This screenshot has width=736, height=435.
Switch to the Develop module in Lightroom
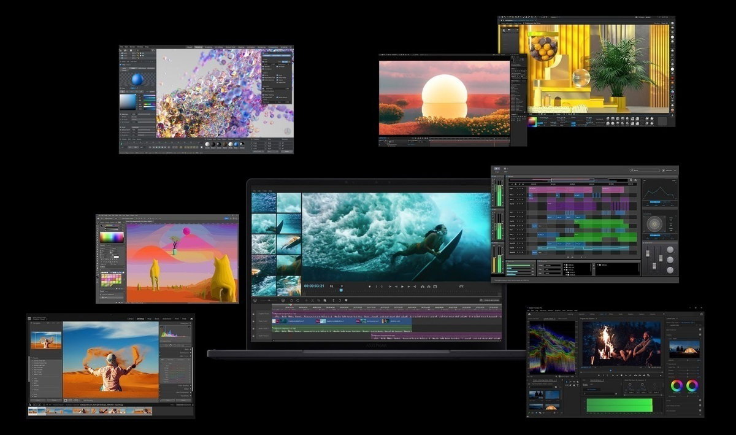[x=140, y=319]
